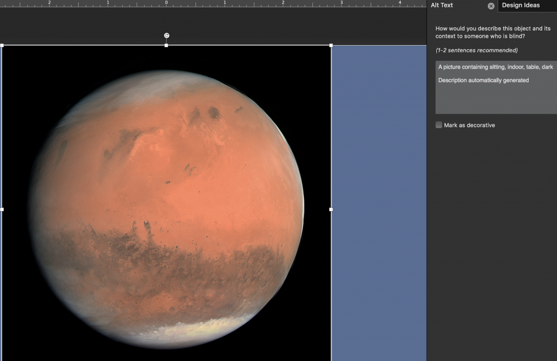The height and width of the screenshot is (361, 557).
Task: Select the Mars planet picture
Action: 166,206
